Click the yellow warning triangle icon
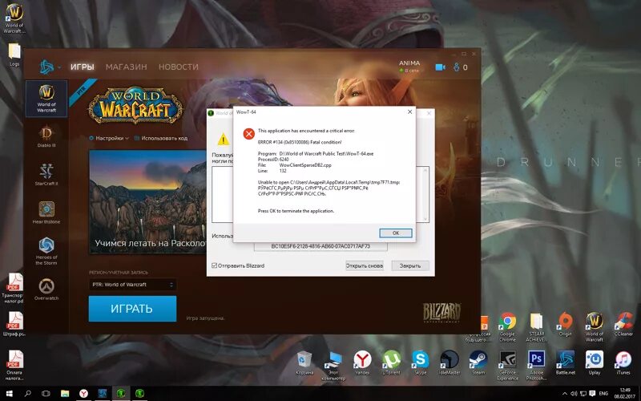Image resolution: width=641 pixels, height=401 pixels. [224, 140]
